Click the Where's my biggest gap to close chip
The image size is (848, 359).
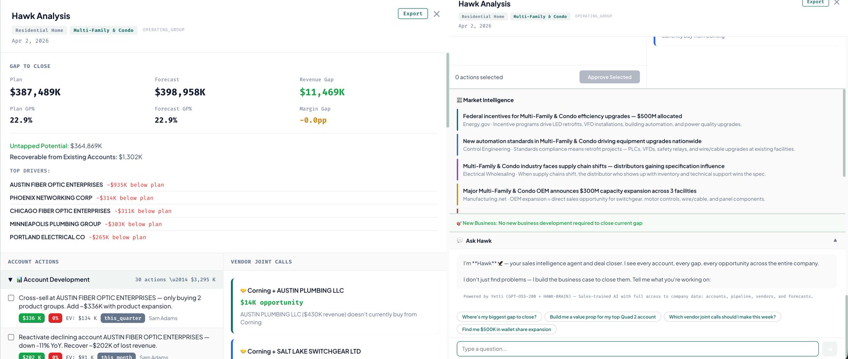click(499, 317)
